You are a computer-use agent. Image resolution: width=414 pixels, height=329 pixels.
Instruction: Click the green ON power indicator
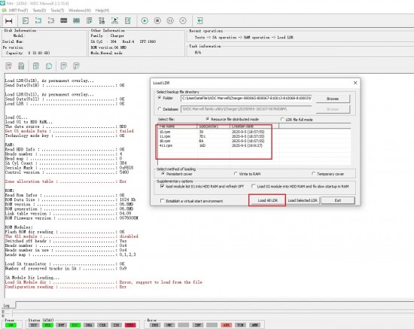(x=11, y=325)
